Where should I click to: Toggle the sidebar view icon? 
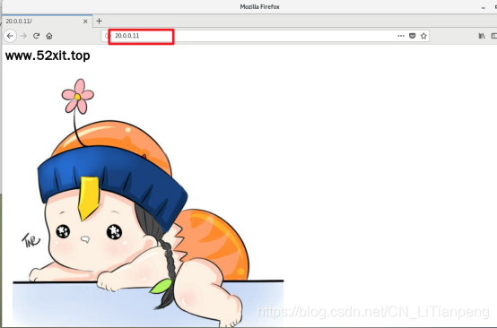point(493,36)
